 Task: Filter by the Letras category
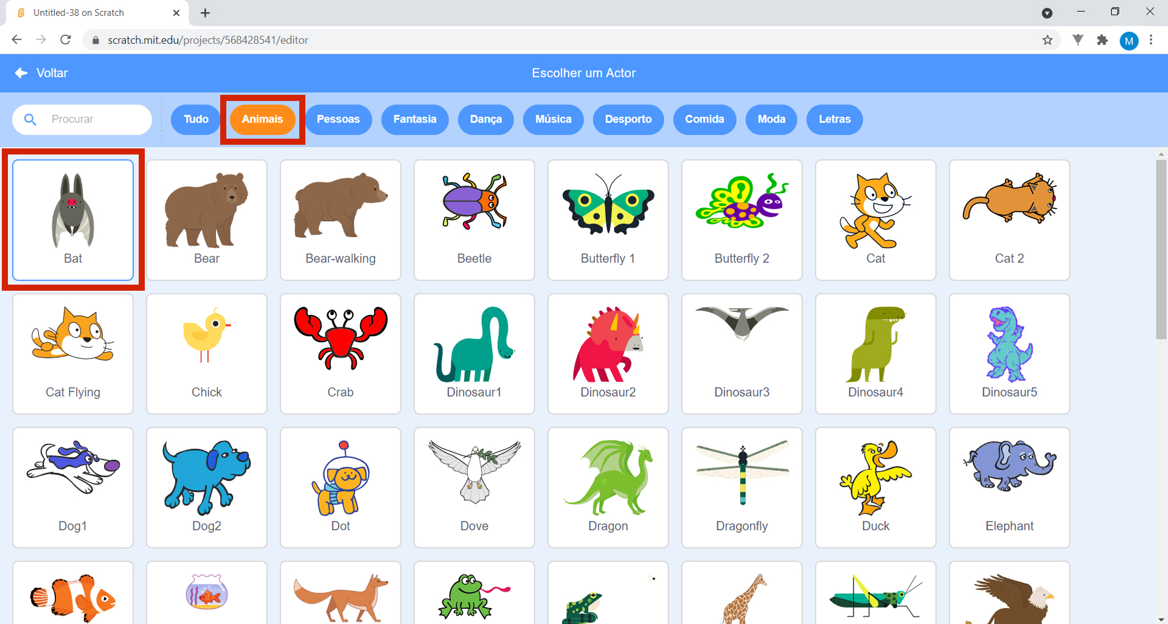pos(835,119)
